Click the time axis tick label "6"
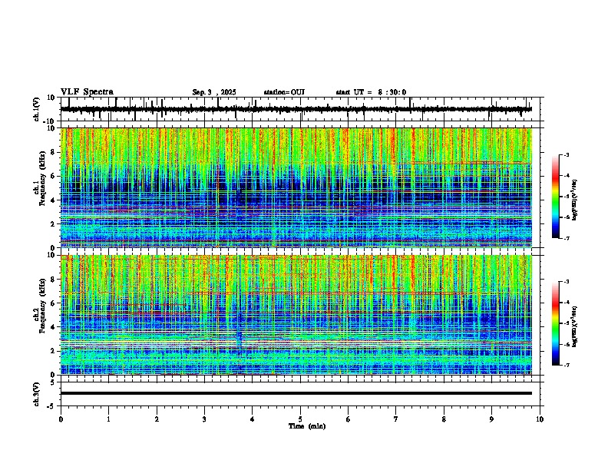The image size is (608, 470). (x=349, y=419)
